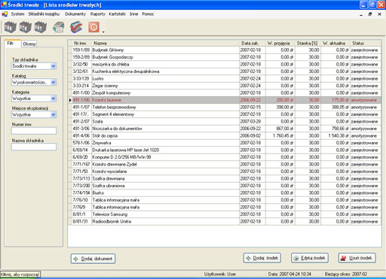This screenshot has height=279, width=386.
Task: Open the System menu
Action: tap(17, 14)
